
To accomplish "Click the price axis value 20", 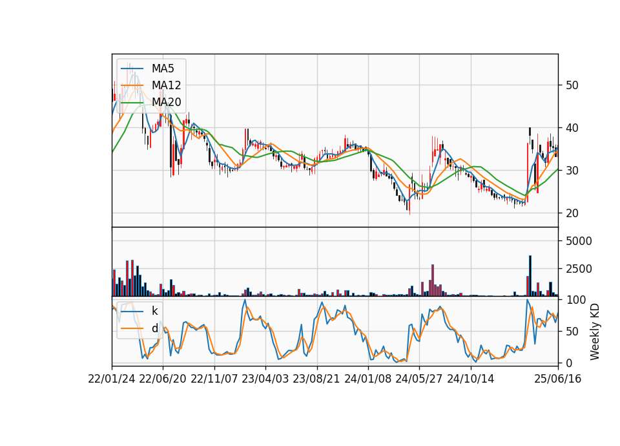I will (572, 213).
